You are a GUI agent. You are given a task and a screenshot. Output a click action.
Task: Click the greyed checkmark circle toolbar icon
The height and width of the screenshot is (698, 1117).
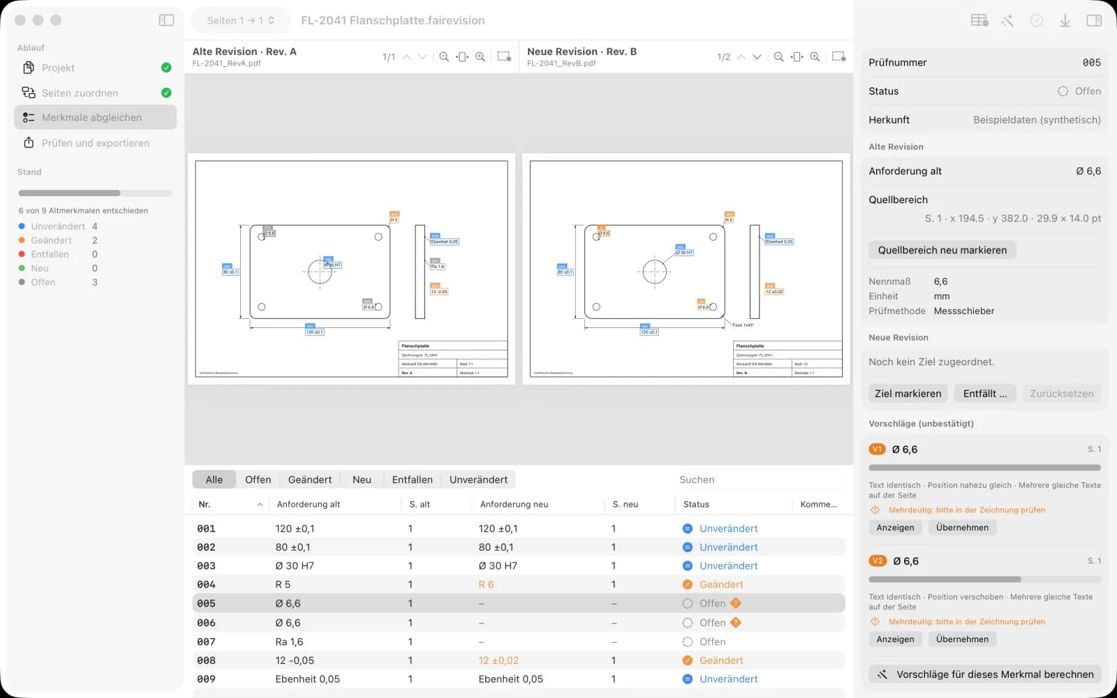[x=1037, y=20]
